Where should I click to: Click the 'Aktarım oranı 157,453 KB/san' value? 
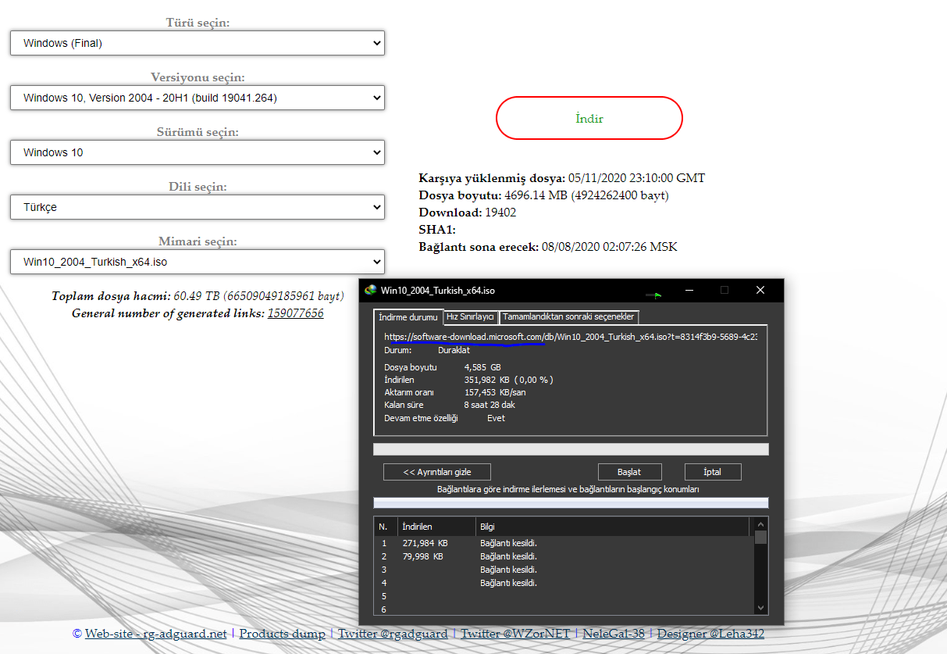pyautogui.click(x=495, y=392)
